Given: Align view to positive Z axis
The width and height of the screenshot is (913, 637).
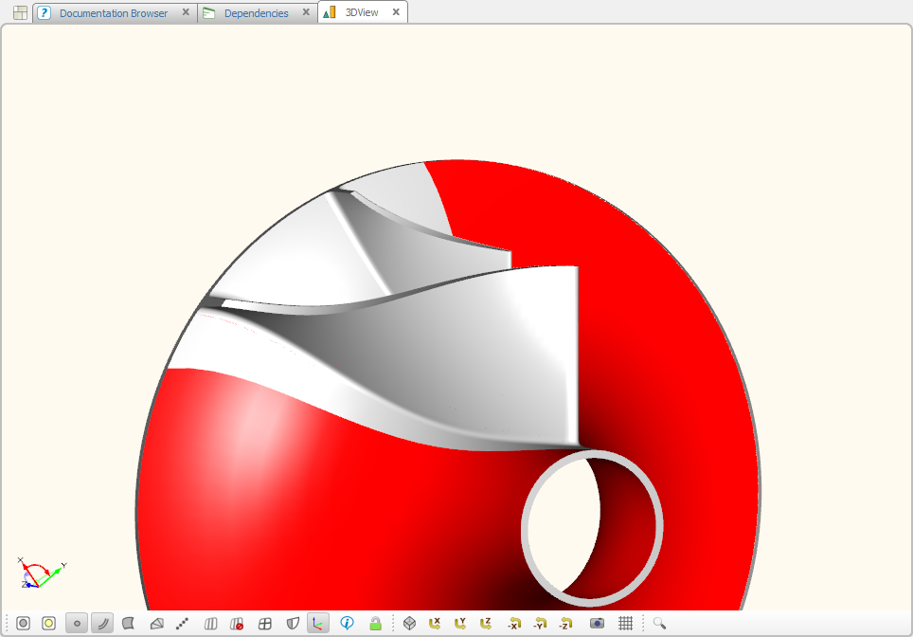Looking at the screenshot, I should point(486,623).
